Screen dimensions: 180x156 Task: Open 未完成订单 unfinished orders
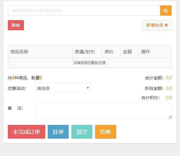click(26, 132)
